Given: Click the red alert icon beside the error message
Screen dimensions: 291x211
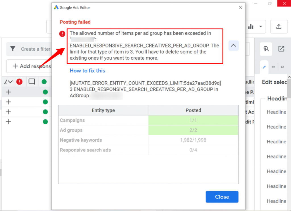Looking at the screenshot, I should pyautogui.click(x=62, y=34).
